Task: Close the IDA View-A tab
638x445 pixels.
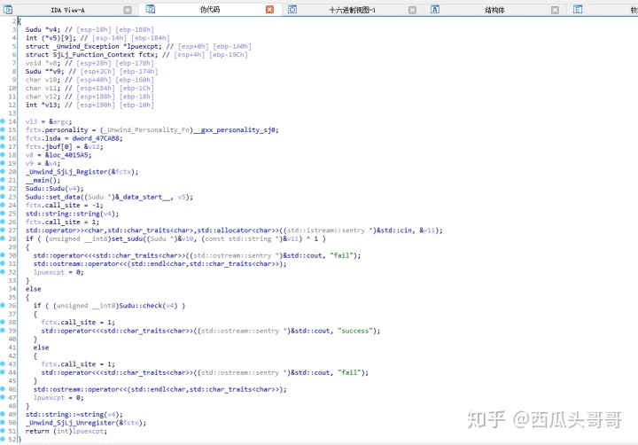Action: click(x=128, y=10)
